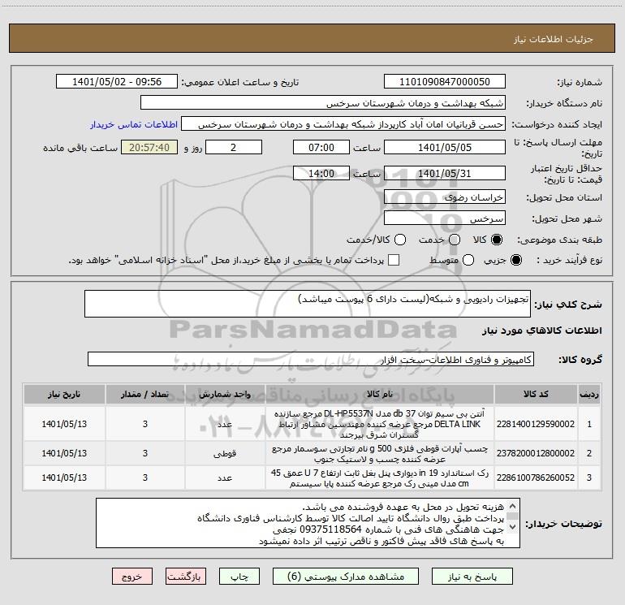Click the تعداد / مقدار column header
Screen dimensions: 625x605
(145, 395)
